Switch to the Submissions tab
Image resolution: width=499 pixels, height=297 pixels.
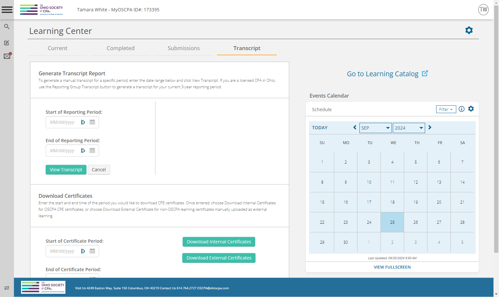(184, 48)
